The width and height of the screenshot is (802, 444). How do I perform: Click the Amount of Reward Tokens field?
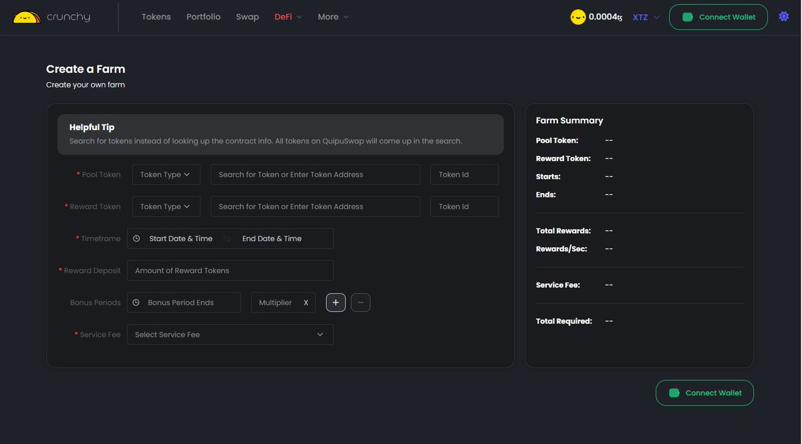tap(230, 270)
